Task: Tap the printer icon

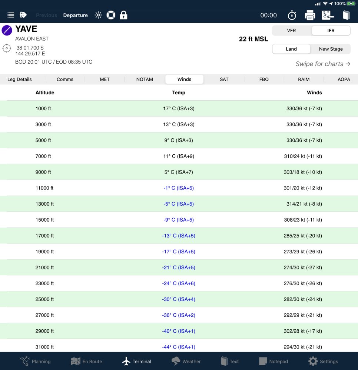Action: (x=310, y=15)
